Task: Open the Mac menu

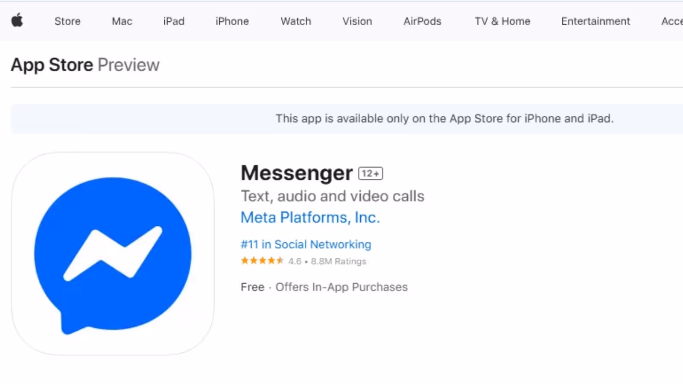Action: pos(122,21)
